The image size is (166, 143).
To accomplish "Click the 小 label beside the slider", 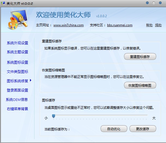I will coord(46,118).
